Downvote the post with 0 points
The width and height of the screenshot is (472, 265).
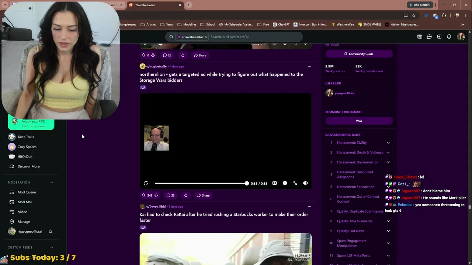153,55
